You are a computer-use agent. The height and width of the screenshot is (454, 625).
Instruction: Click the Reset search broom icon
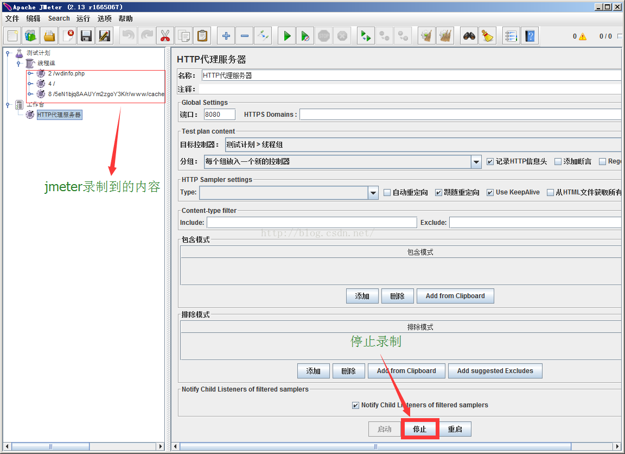pos(487,36)
